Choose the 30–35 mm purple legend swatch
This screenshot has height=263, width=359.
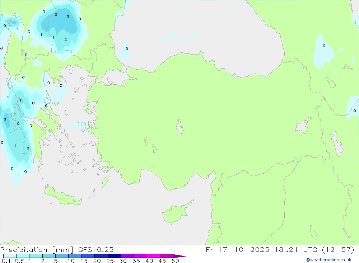click(x=127, y=256)
